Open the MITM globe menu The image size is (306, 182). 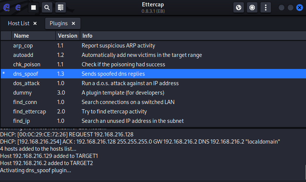click(239, 7)
